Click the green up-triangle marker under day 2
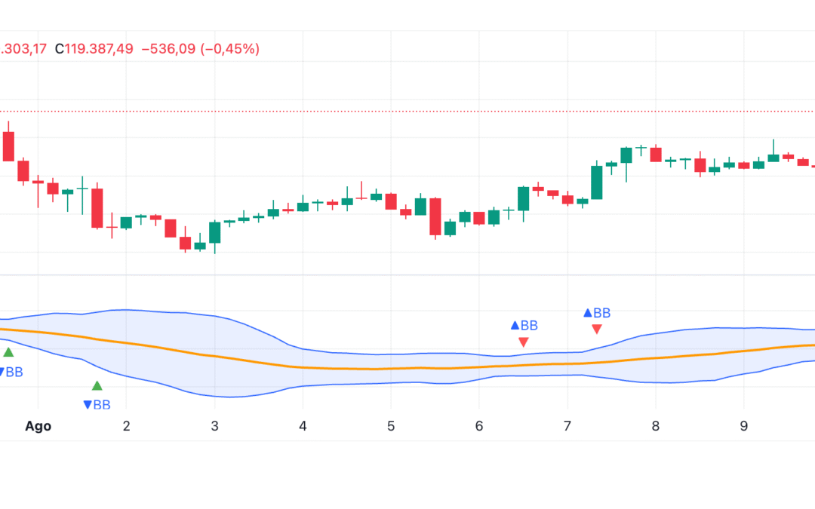The width and height of the screenshot is (815, 509). [97, 385]
